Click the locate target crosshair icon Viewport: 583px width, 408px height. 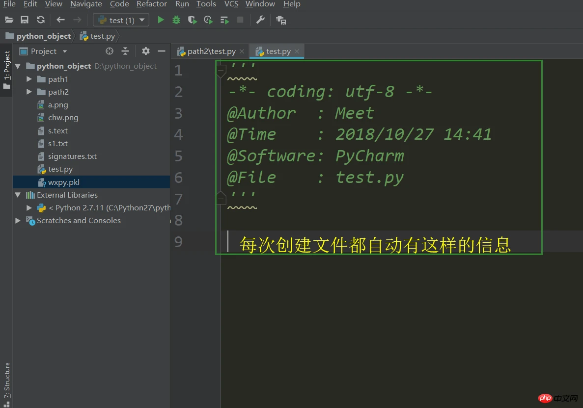click(x=110, y=51)
